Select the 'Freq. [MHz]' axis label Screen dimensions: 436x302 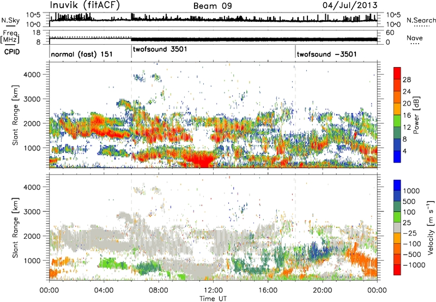pyautogui.click(x=10, y=37)
